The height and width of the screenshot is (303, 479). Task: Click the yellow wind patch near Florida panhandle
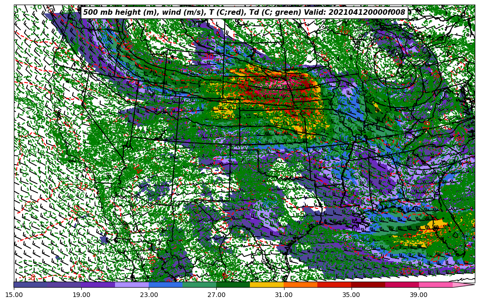[x=437, y=225]
